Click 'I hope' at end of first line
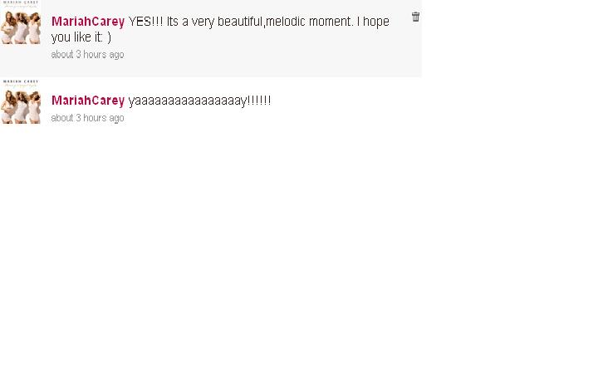Viewport: 598px width, 374px height. pyautogui.click(x=373, y=22)
